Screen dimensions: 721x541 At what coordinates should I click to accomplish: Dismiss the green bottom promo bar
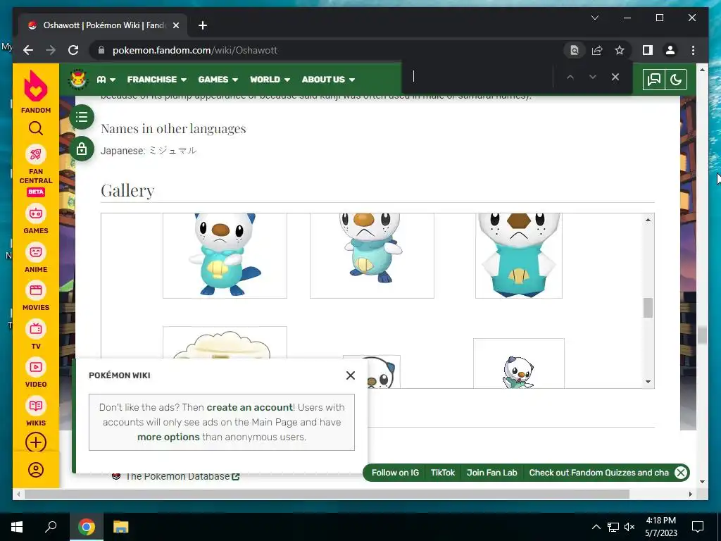pyautogui.click(x=681, y=473)
